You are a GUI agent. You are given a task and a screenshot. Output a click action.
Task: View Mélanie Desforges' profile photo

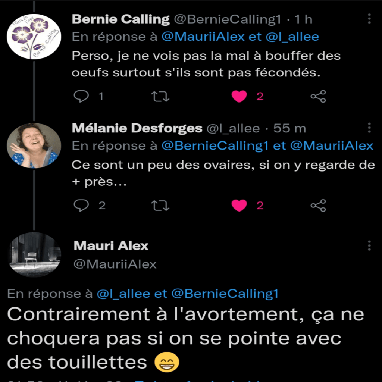tap(34, 145)
